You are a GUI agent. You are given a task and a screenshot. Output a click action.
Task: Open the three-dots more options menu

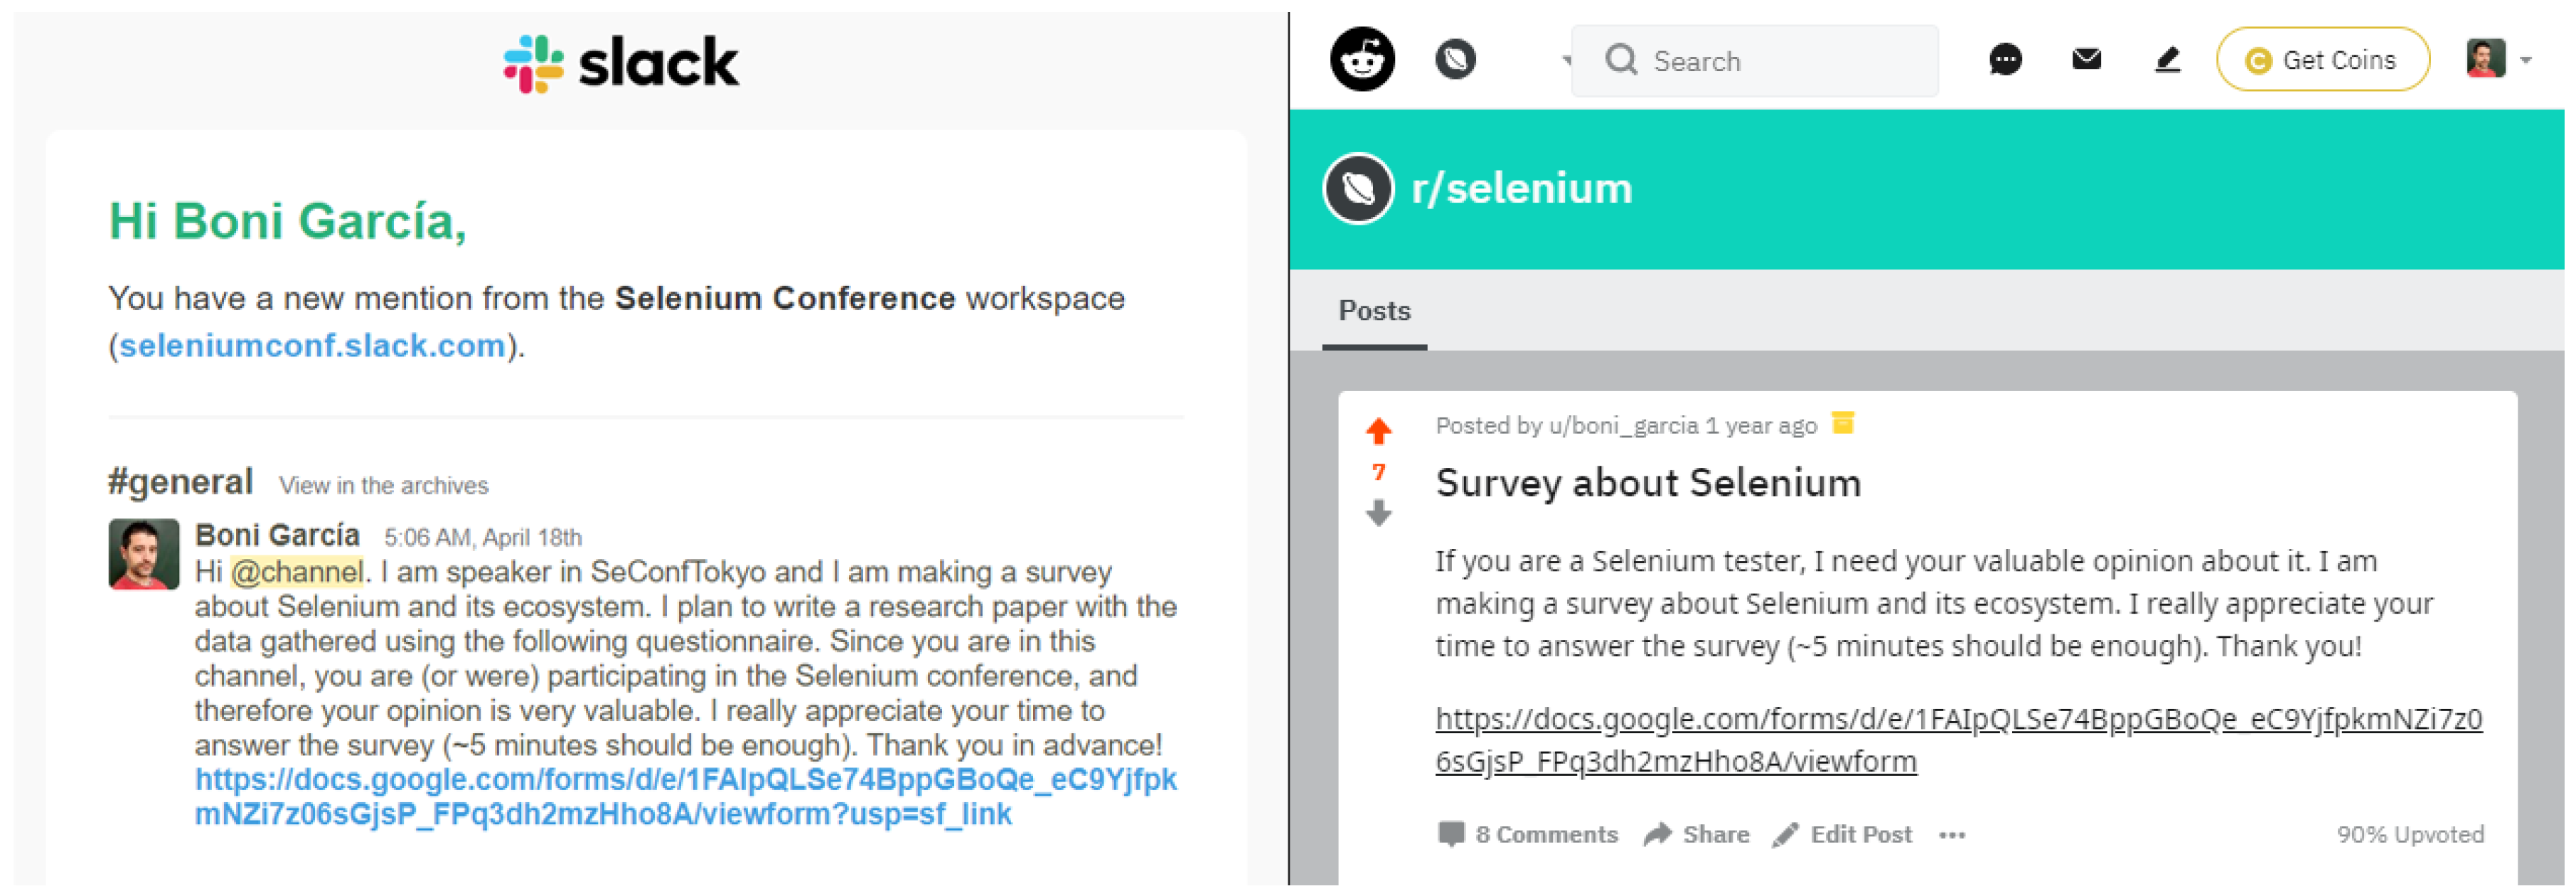[1952, 835]
